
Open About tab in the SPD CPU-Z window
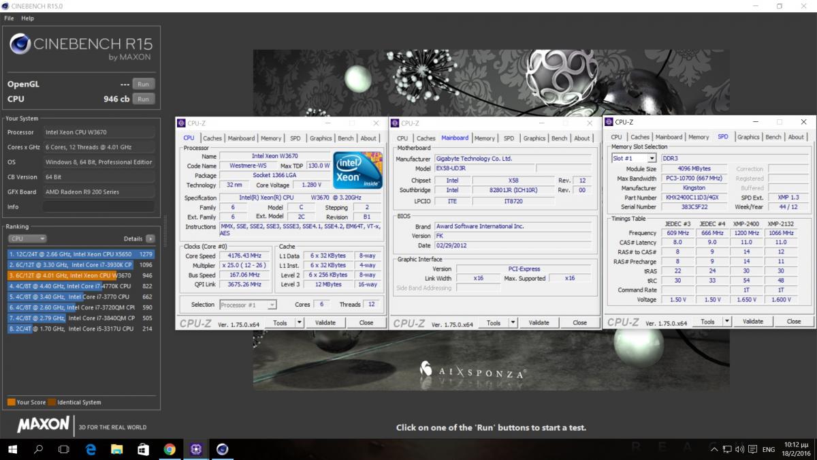tap(796, 137)
